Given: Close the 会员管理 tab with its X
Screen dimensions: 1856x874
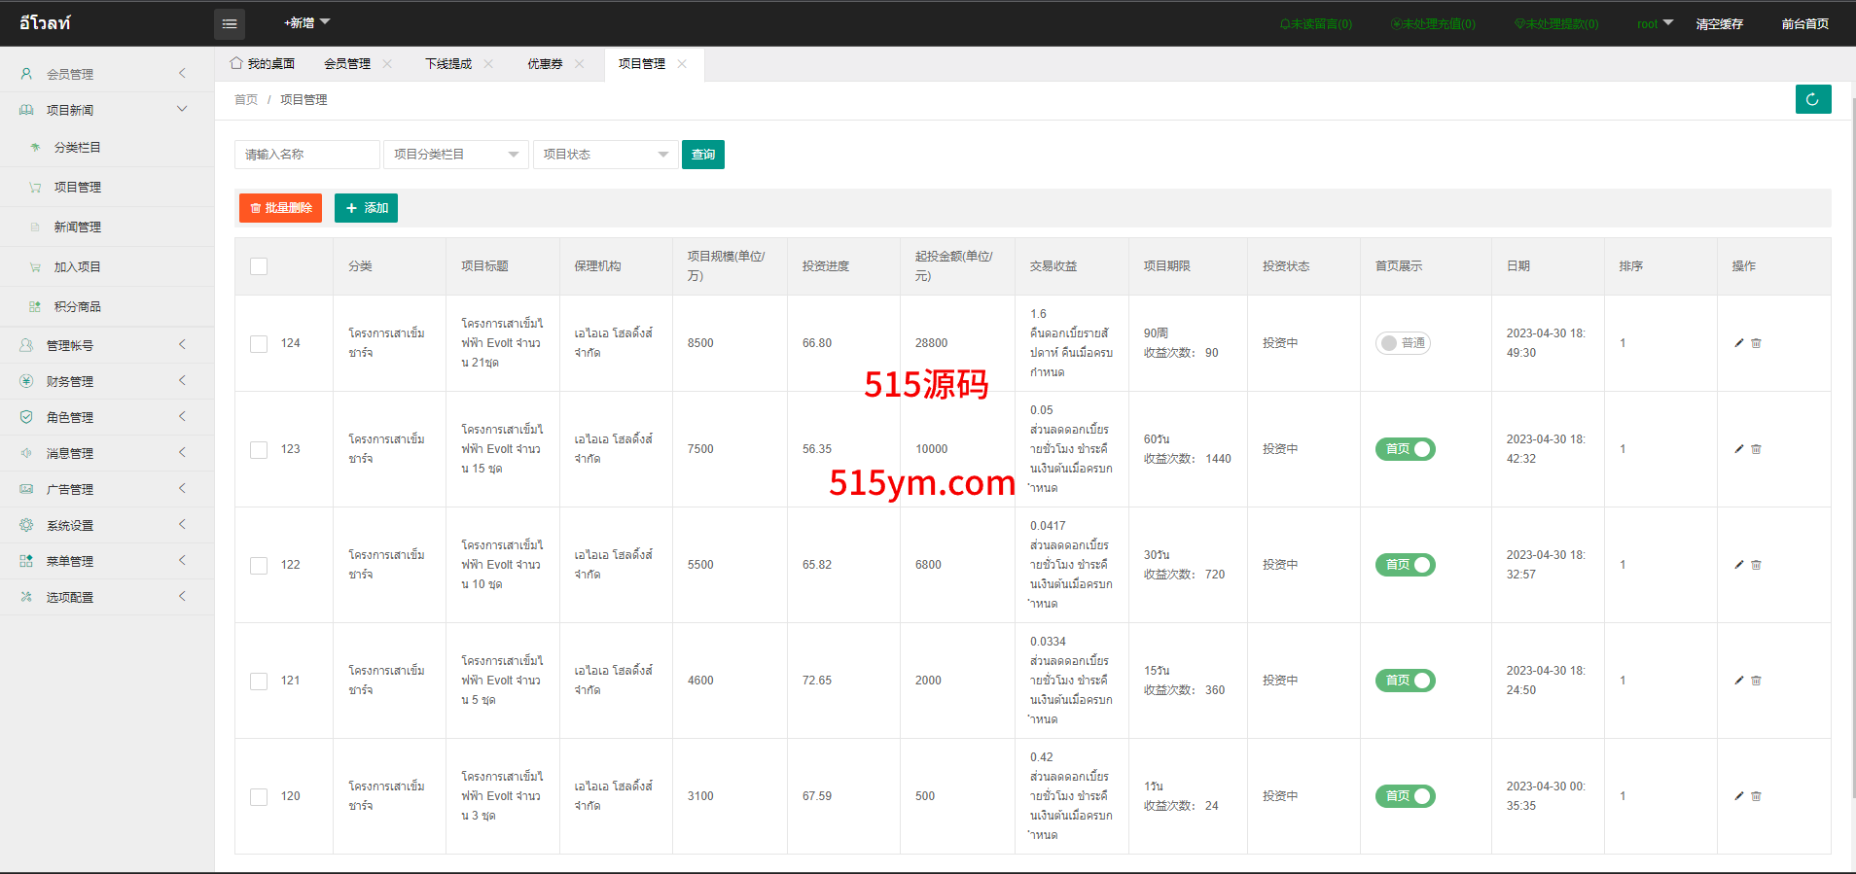Looking at the screenshot, I should click(387, 64).
